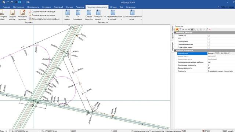Open the По маске statement tool

click(67, 15)
